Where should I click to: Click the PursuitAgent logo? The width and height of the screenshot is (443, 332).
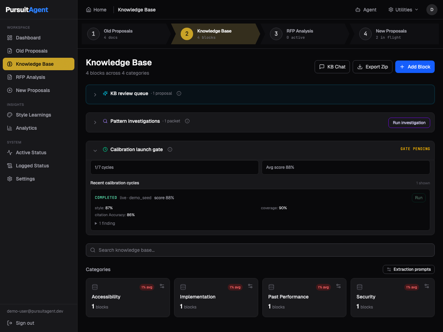[x=27, y=10]
